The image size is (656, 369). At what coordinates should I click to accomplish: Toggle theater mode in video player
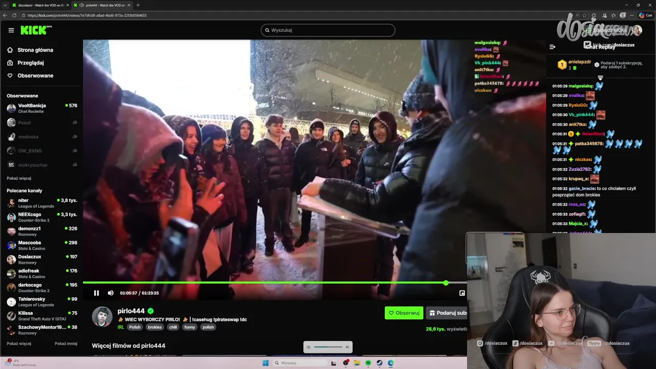tap(462, 293)
